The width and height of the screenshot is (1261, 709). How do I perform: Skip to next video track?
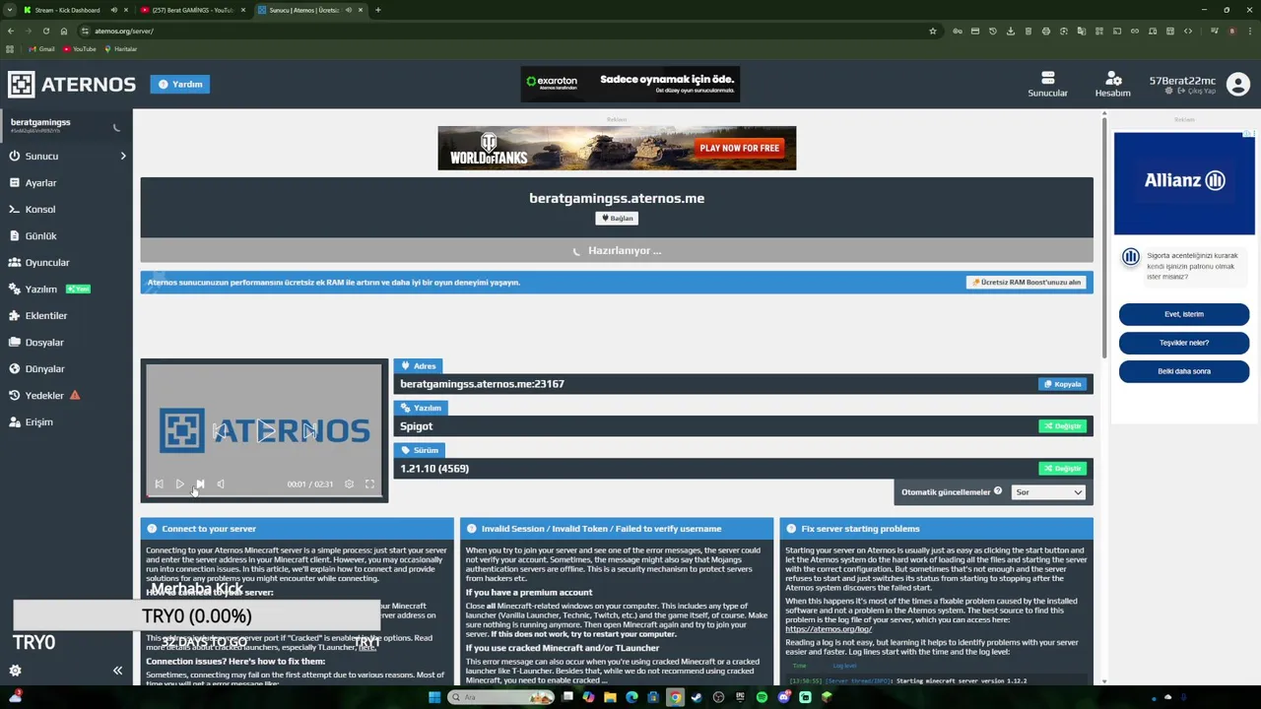(x=200, y=483)
